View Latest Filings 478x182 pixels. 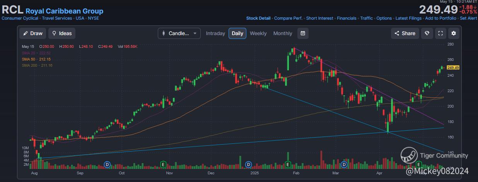[408, 18]
